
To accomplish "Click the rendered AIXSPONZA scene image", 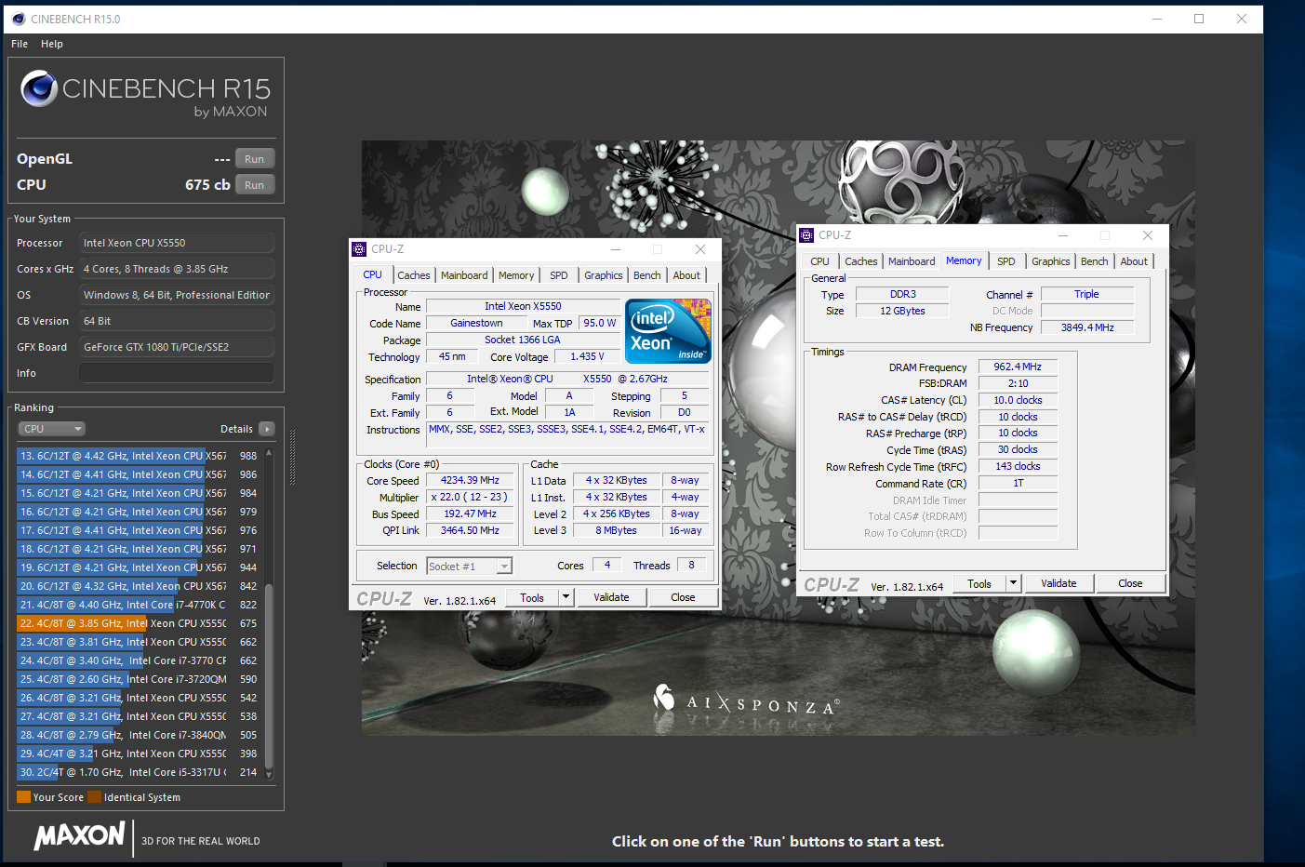I will pos(778,438).
